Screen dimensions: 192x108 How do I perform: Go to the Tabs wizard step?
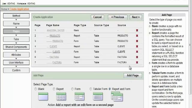(16, 39)
